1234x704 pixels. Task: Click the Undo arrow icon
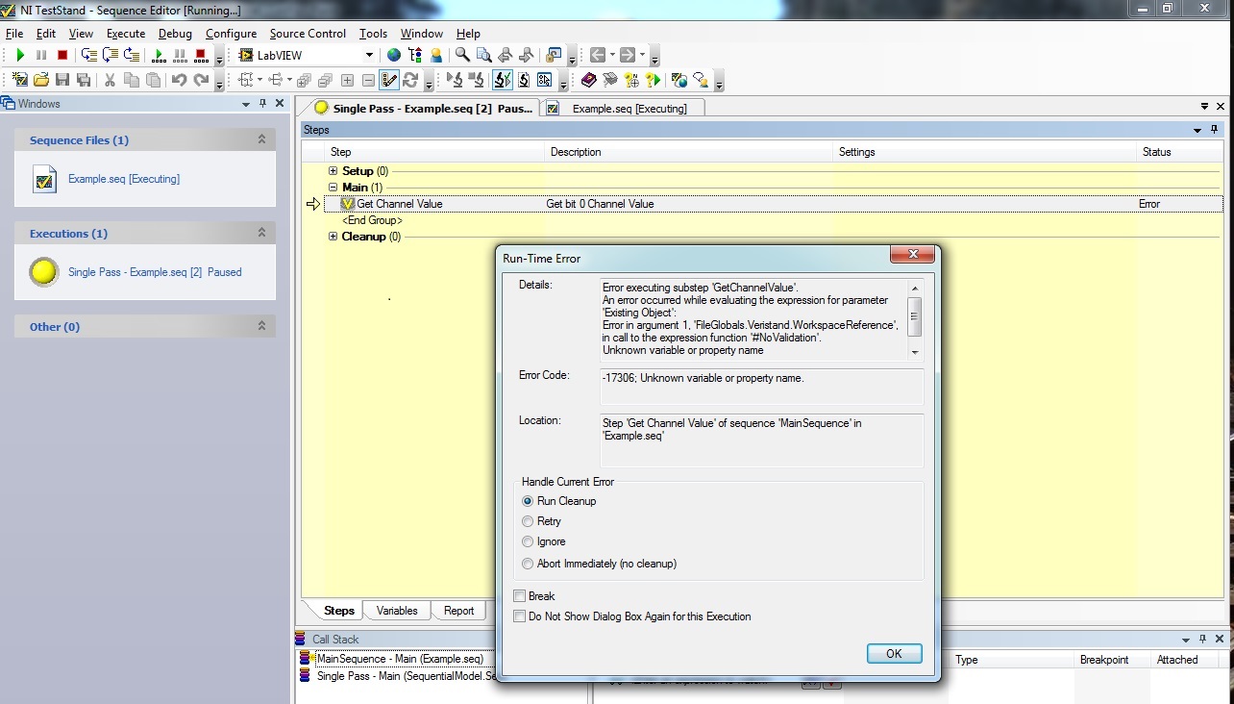(x=179, y=81)
